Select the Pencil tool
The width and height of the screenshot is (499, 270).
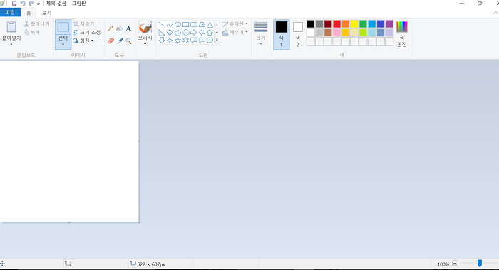tap(110, 28)
